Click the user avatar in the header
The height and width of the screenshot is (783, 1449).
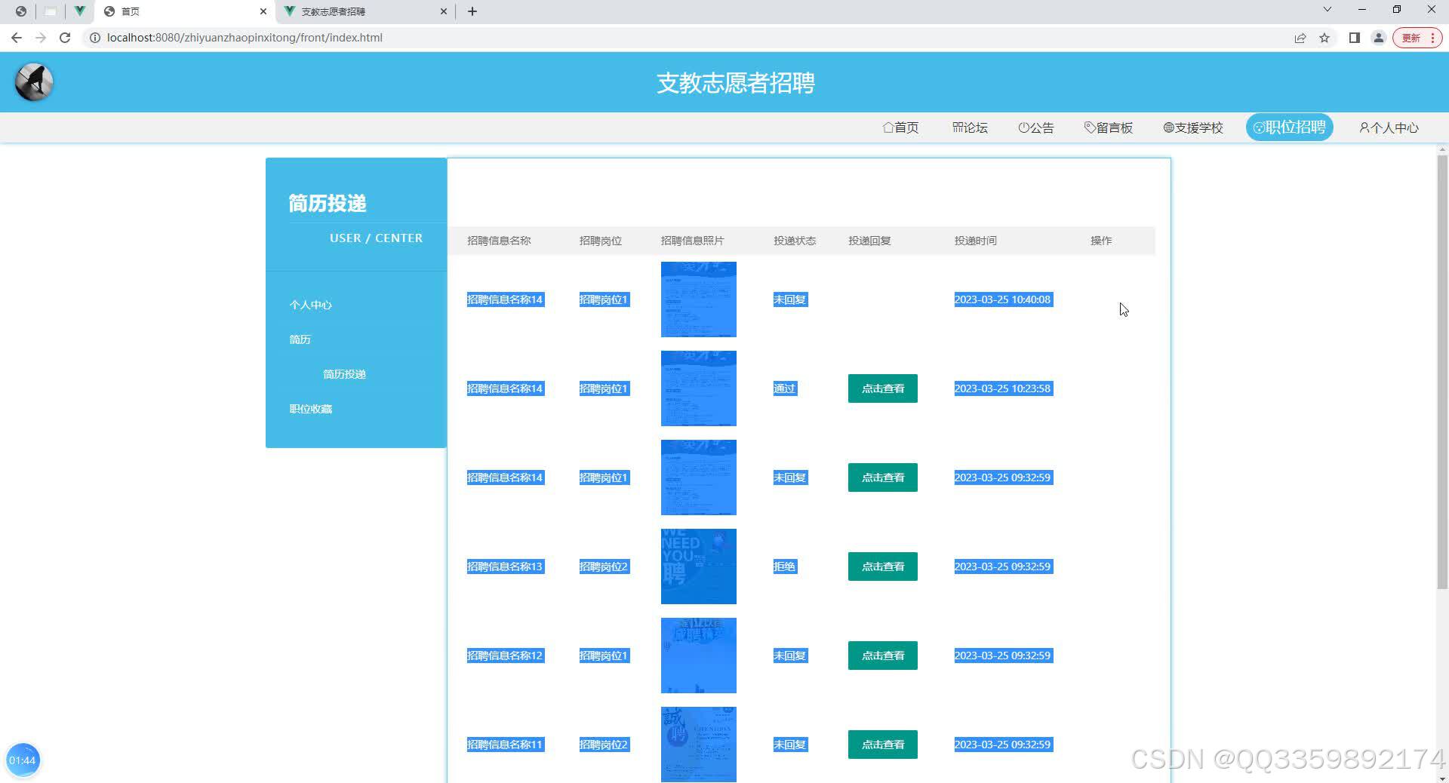(34, 82)
